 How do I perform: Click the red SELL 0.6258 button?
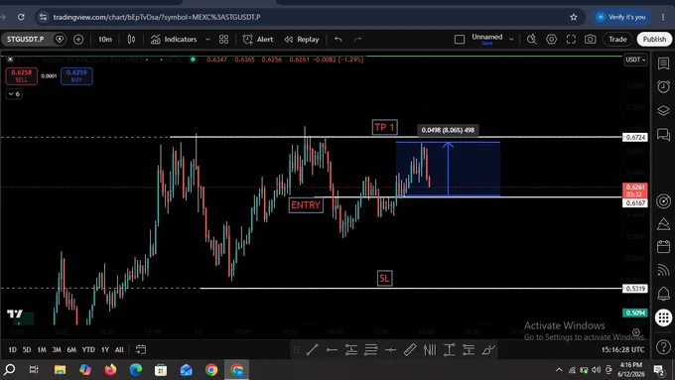[22, 76]
